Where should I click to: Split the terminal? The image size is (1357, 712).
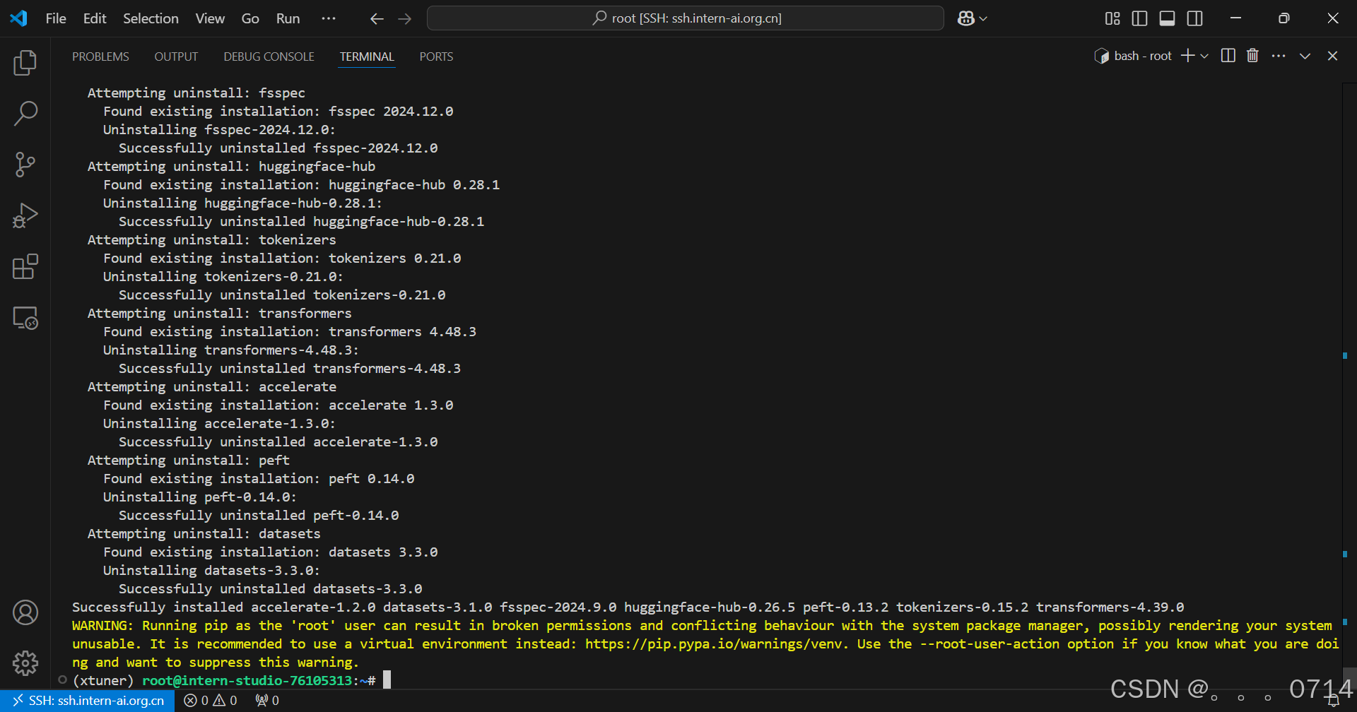(1228, 56)
